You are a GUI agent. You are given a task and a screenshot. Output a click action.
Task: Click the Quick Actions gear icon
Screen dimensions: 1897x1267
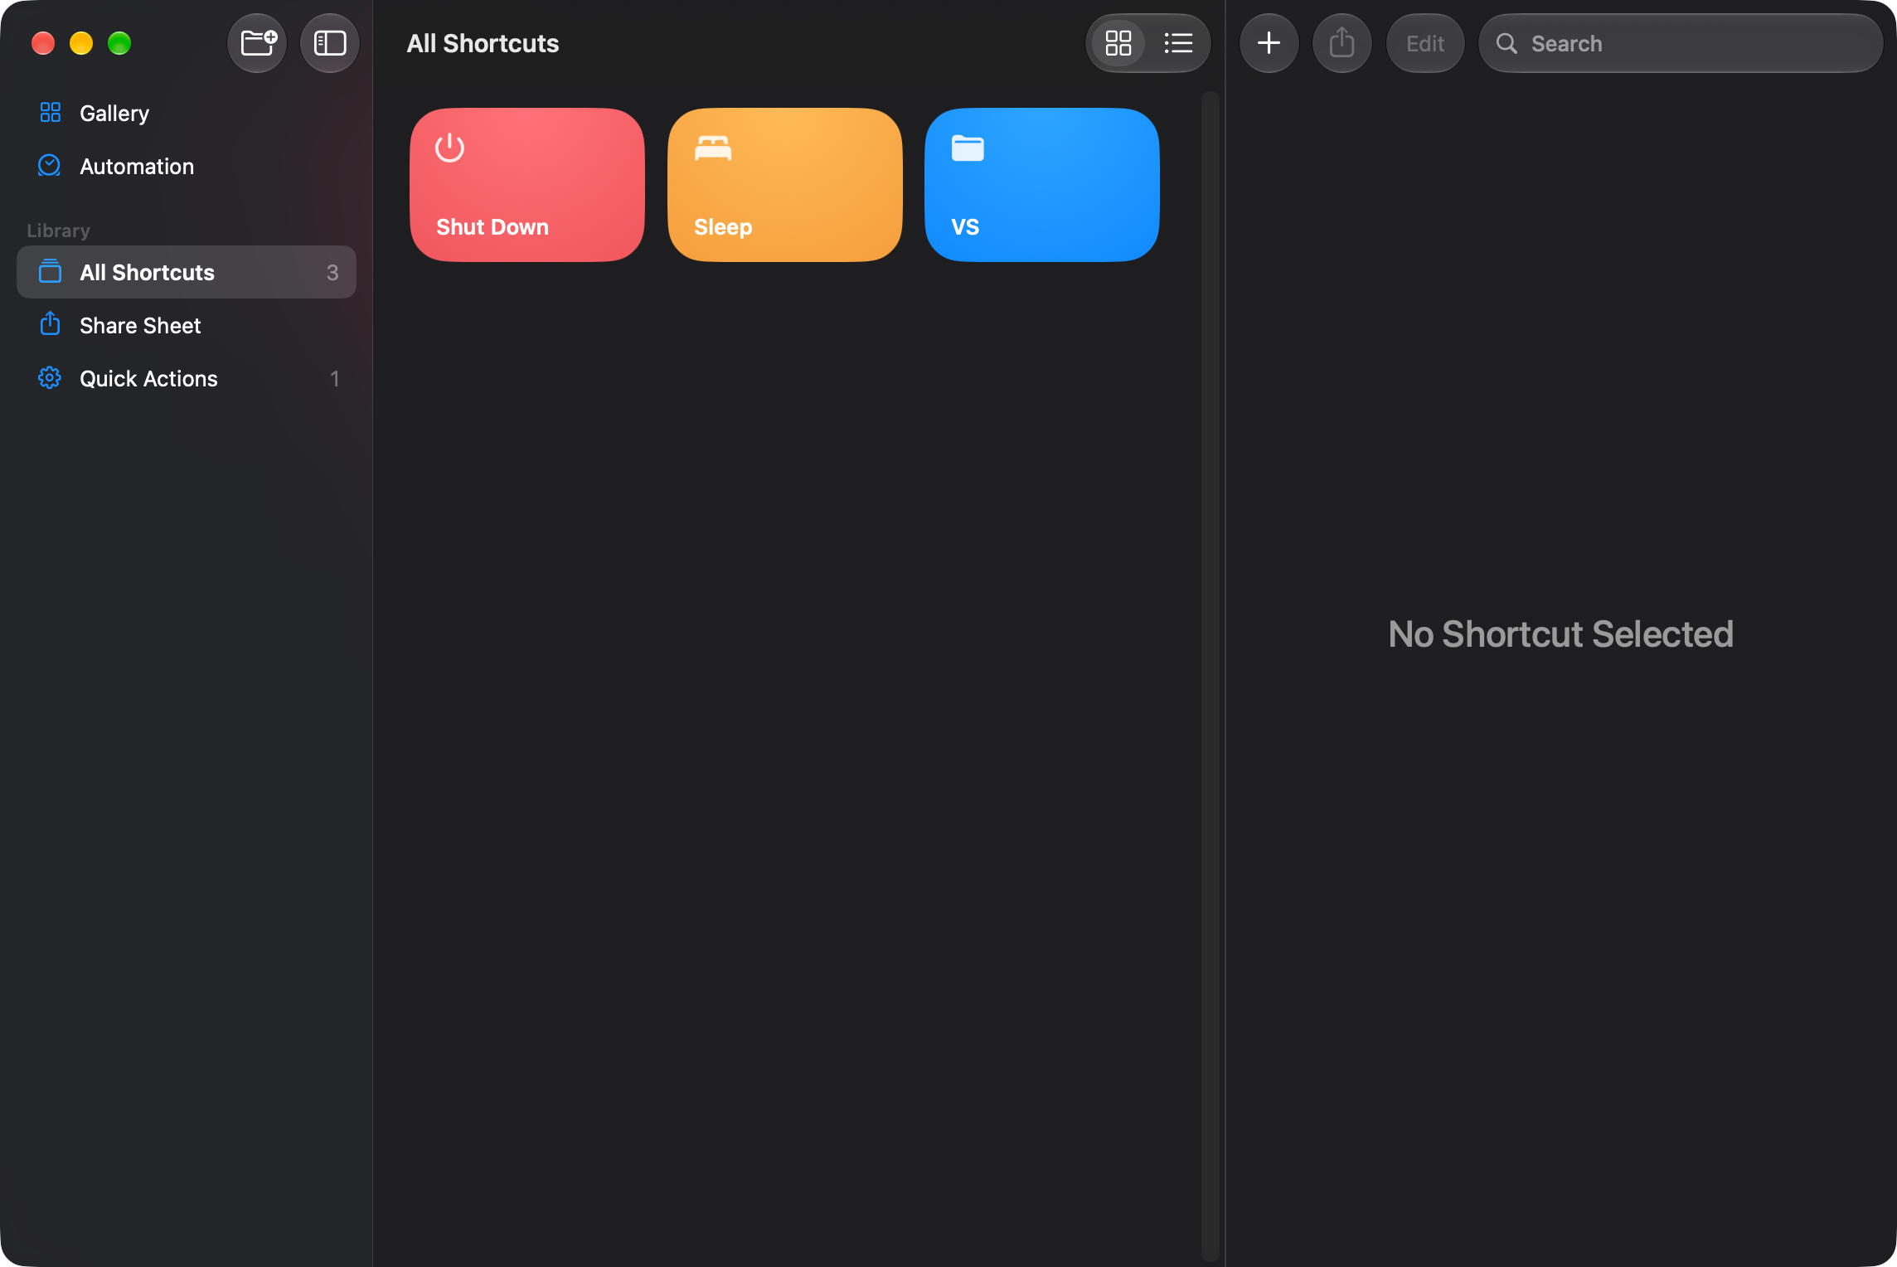click(50, 377)
